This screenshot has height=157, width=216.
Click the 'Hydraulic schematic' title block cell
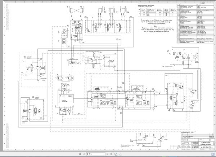[206, 144]
